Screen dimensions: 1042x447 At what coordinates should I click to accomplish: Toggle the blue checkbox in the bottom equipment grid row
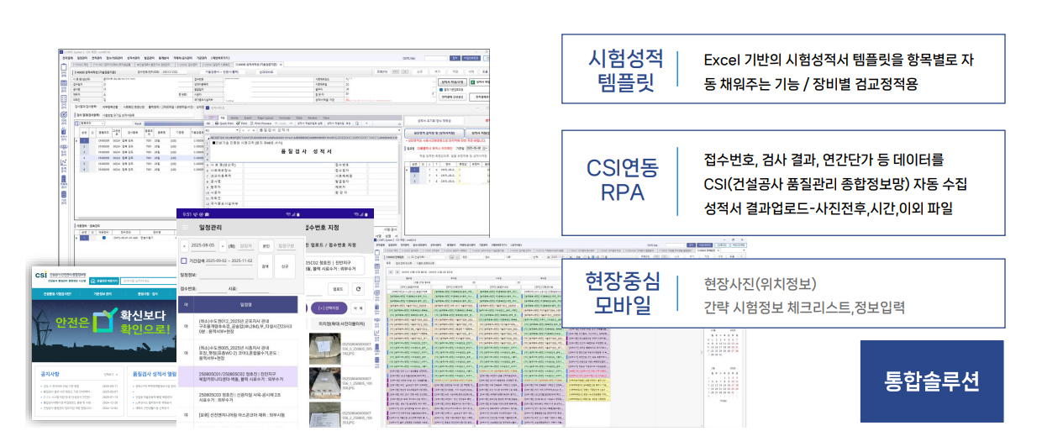(x=104, y=238)
